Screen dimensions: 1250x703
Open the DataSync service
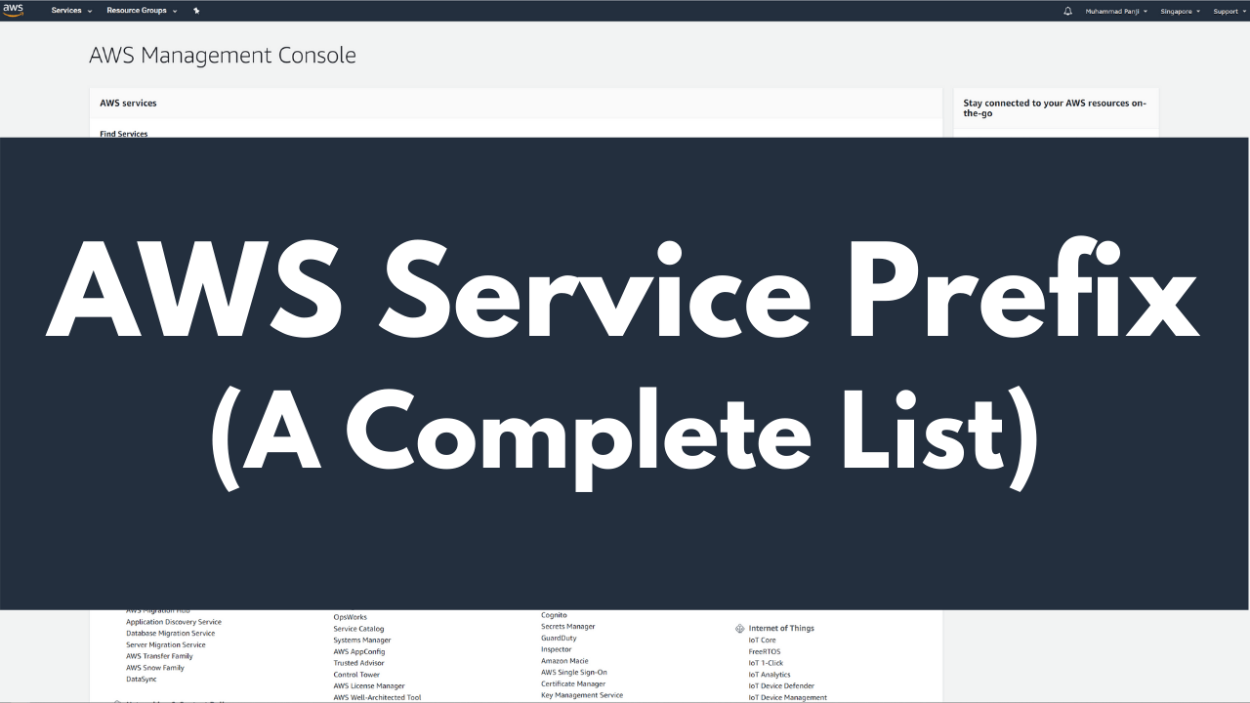140,679
